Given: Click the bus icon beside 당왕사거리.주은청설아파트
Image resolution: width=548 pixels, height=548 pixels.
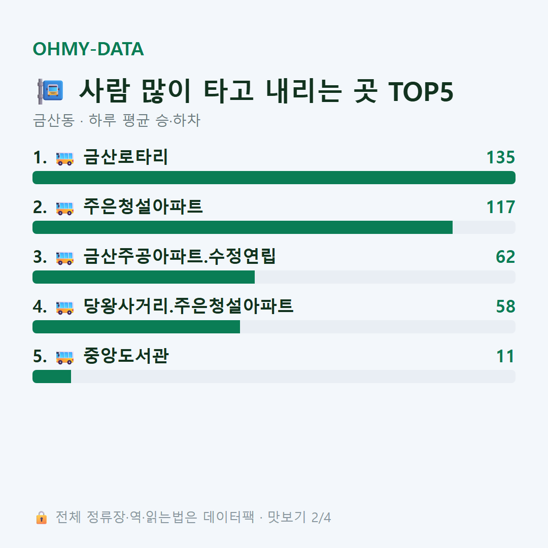Looking at the screenshot, I should [x=65, y=307].
